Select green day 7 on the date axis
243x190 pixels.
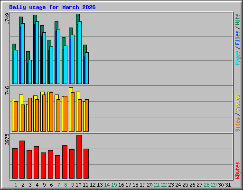tap(58, 185)
